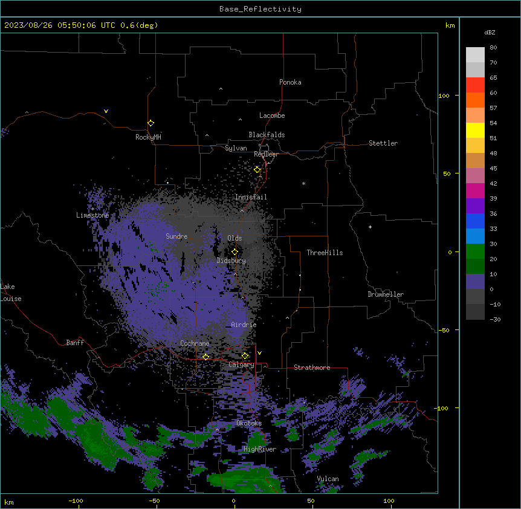
Task: Click the RedDeer label
Action: [x=266, y=154]
